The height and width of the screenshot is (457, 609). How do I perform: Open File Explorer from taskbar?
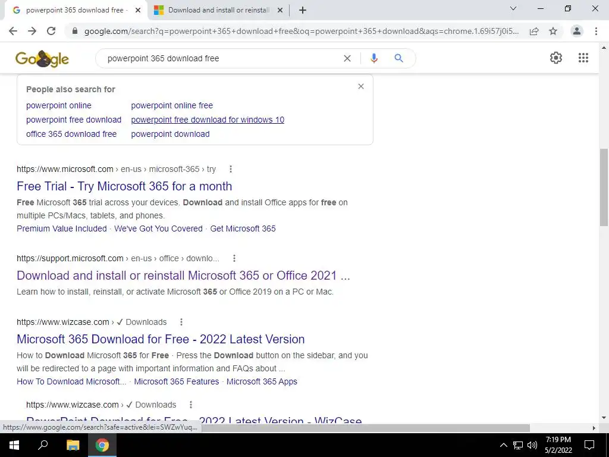tap(73, 445)
